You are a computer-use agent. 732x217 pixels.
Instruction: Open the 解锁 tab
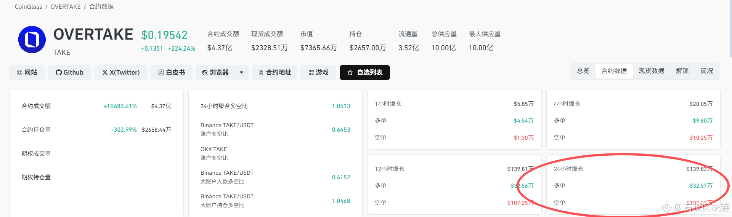(x=682, y=71)
